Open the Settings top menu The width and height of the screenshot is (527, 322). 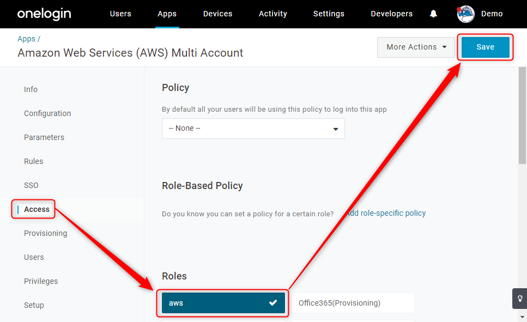[329, 14]
